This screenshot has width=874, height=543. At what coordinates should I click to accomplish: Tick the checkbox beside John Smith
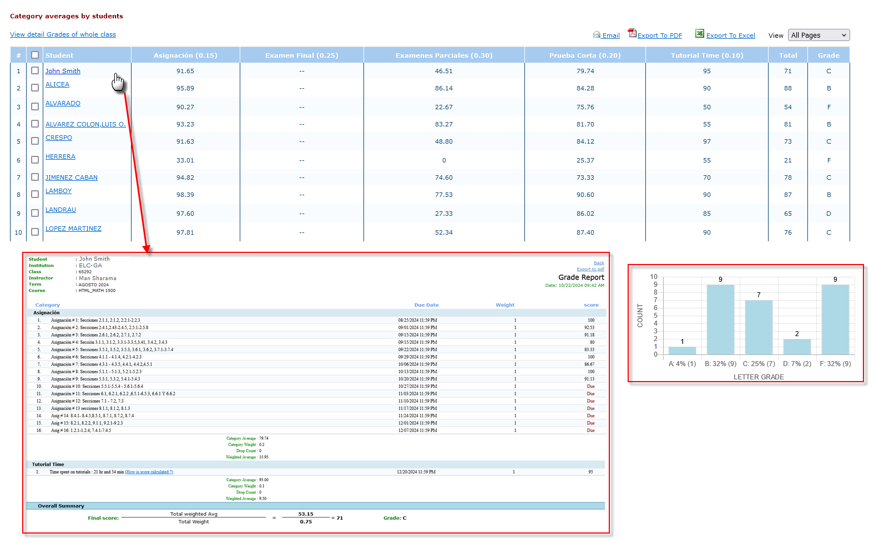coord(35,70)
